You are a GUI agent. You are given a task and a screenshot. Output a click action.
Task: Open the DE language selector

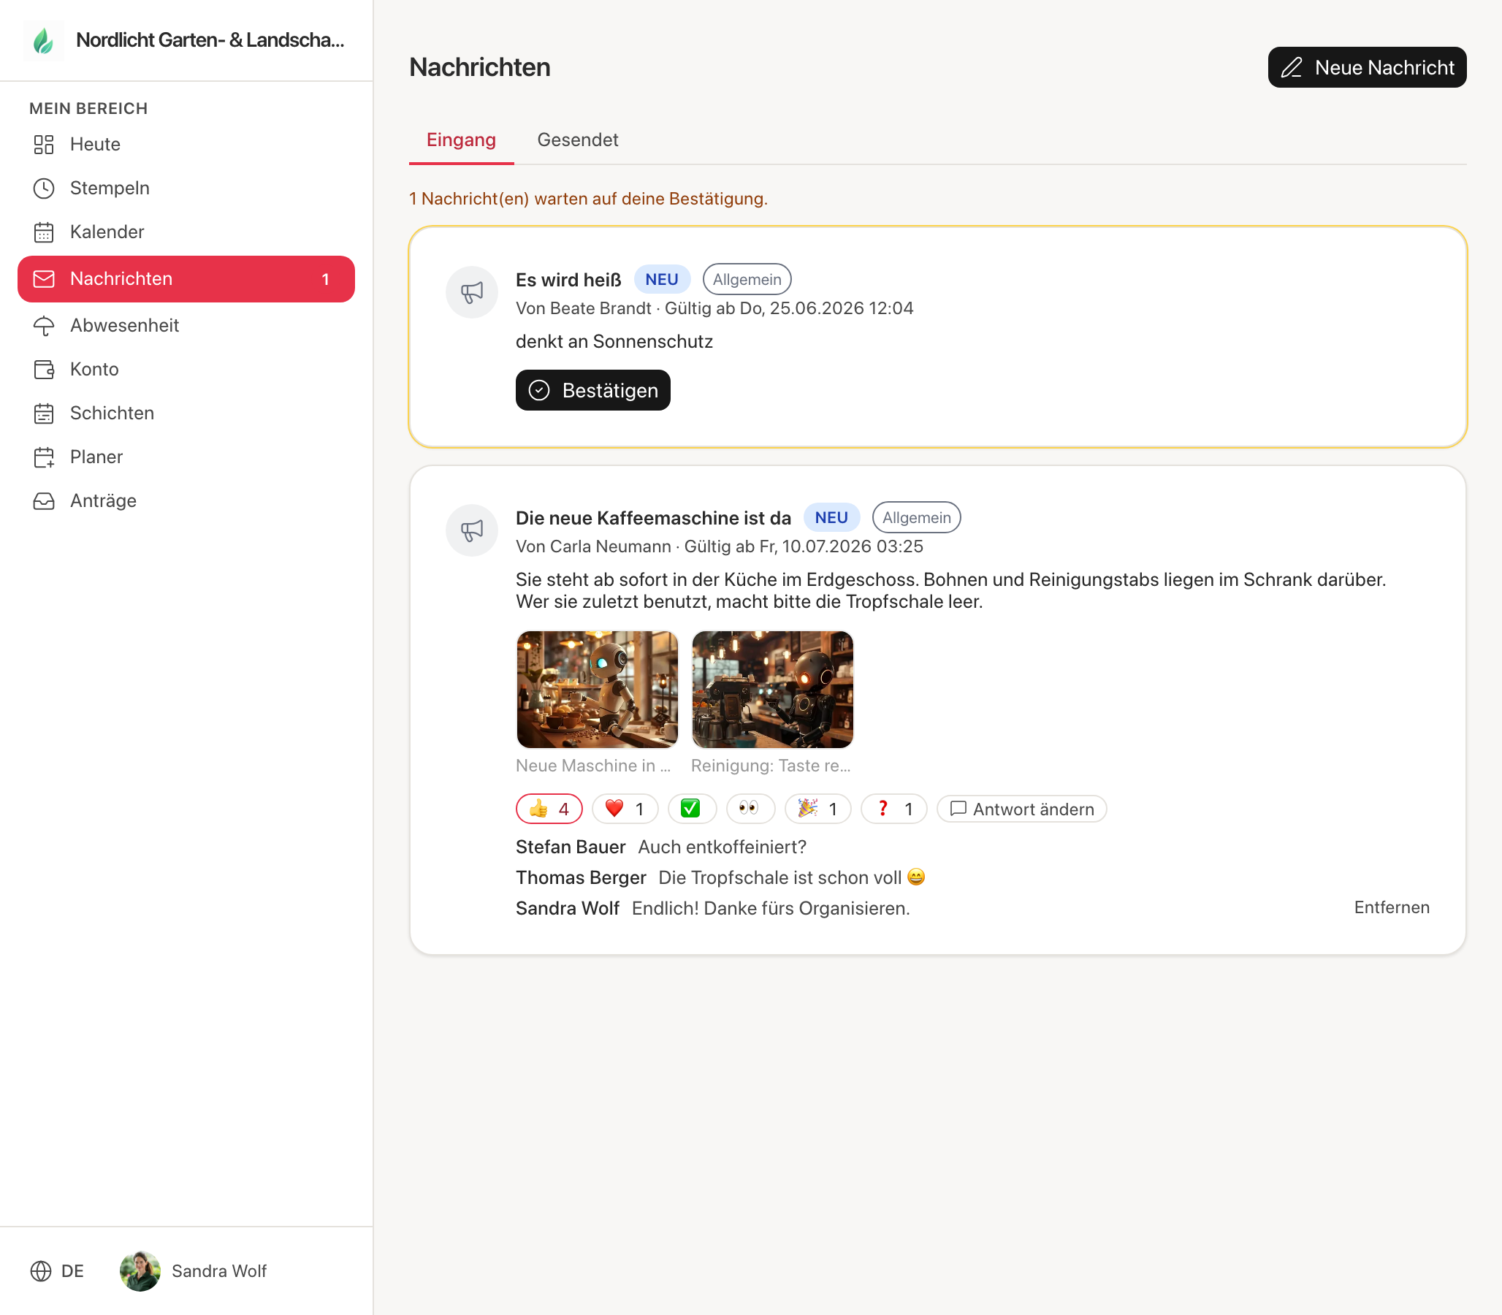tap(57, 1271)
